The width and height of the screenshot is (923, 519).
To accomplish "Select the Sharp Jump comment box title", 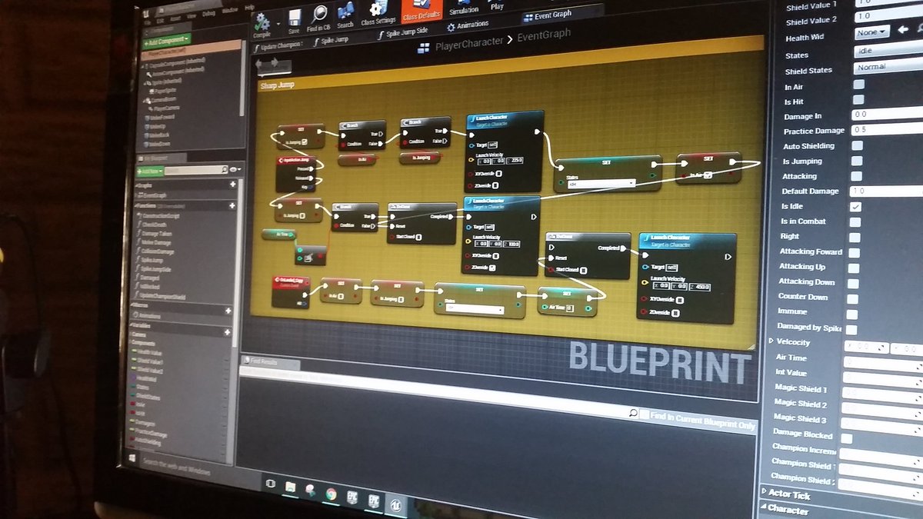I will (x=278, y=85).
